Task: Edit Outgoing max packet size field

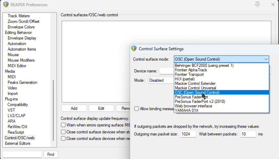Action: [x=188, y=134]
